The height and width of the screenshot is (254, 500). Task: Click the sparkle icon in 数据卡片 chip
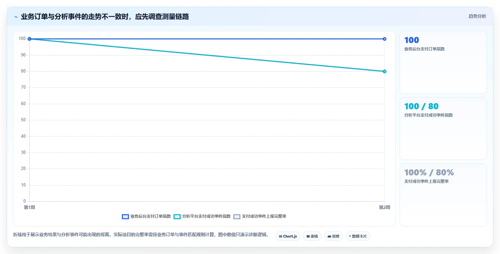point(350,236)
